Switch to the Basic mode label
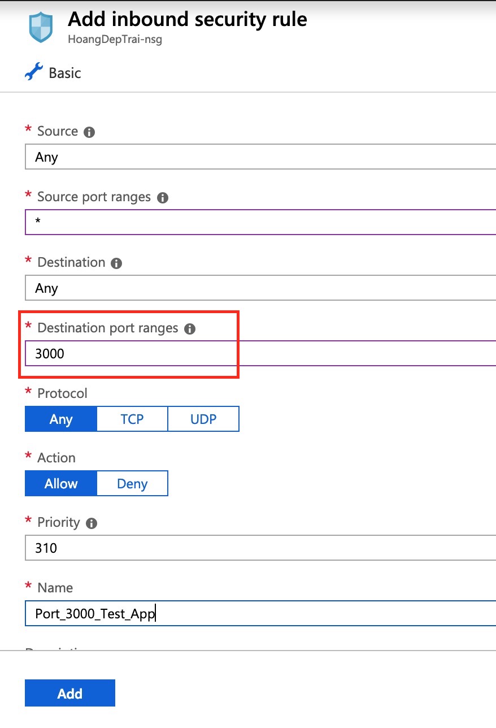Viewport: 496px width, 728px height. pyautogui.click(x=64, y=73)
